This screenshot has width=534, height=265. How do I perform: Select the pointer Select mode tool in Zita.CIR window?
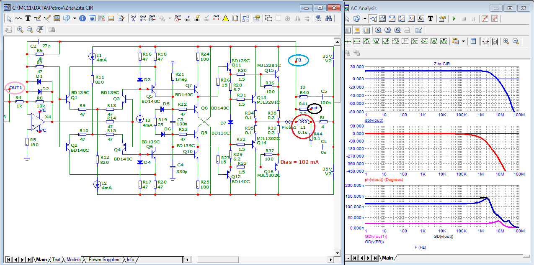pos(9,18)
